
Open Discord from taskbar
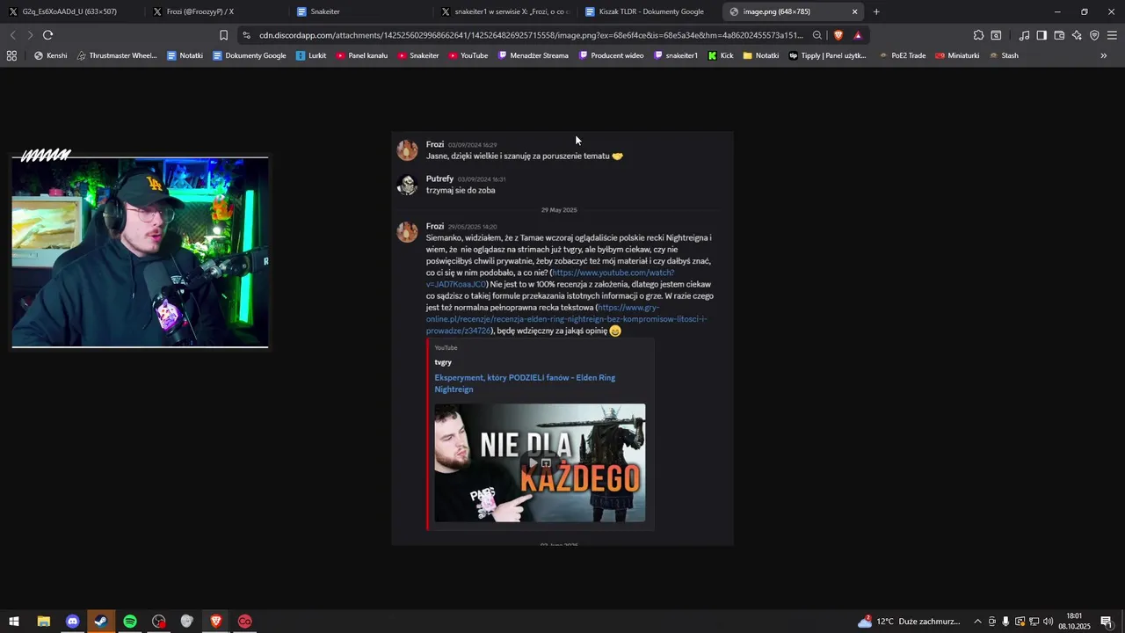[x=72, y=622]
